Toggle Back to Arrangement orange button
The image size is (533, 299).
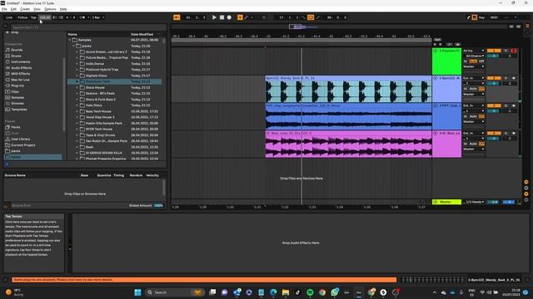pyautogui.click(x=177, y=17)
